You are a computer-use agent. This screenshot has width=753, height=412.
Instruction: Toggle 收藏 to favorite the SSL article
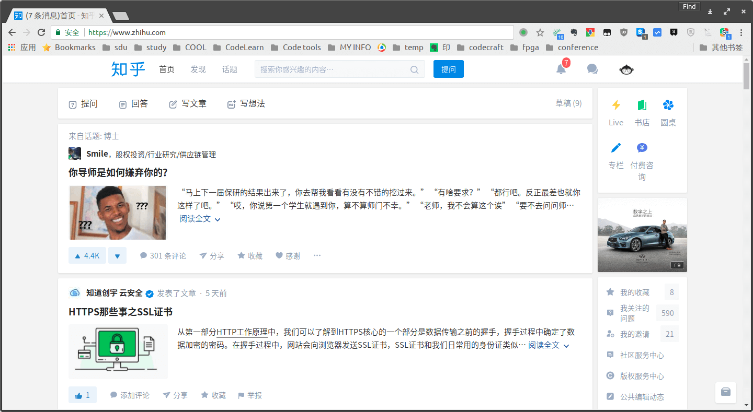[213, 395]
